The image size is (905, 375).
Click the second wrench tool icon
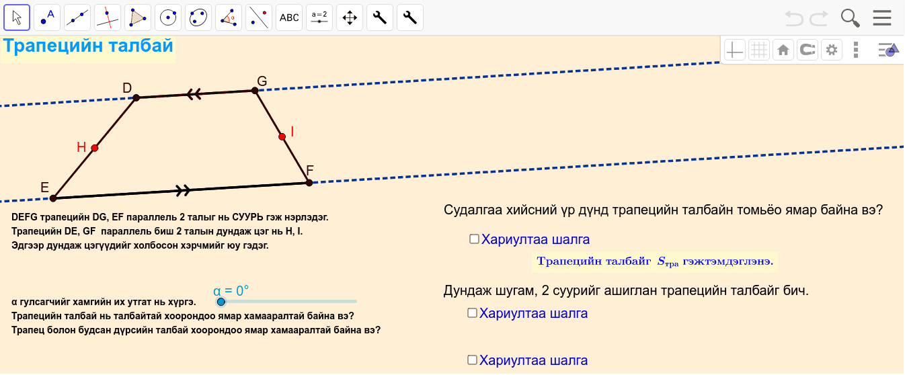click(x=410, y=17)
